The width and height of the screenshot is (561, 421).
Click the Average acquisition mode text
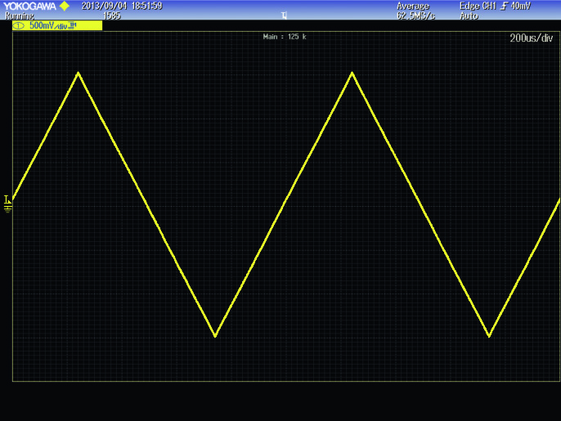413,6
